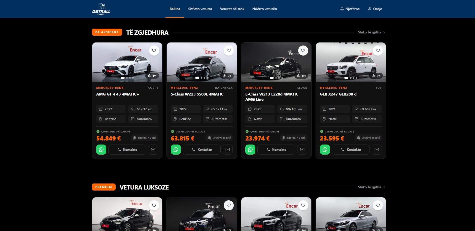This screenshot has height=231, width=475.
Task: Favorite the S-Class W223 S500L car
Action: 229,51
